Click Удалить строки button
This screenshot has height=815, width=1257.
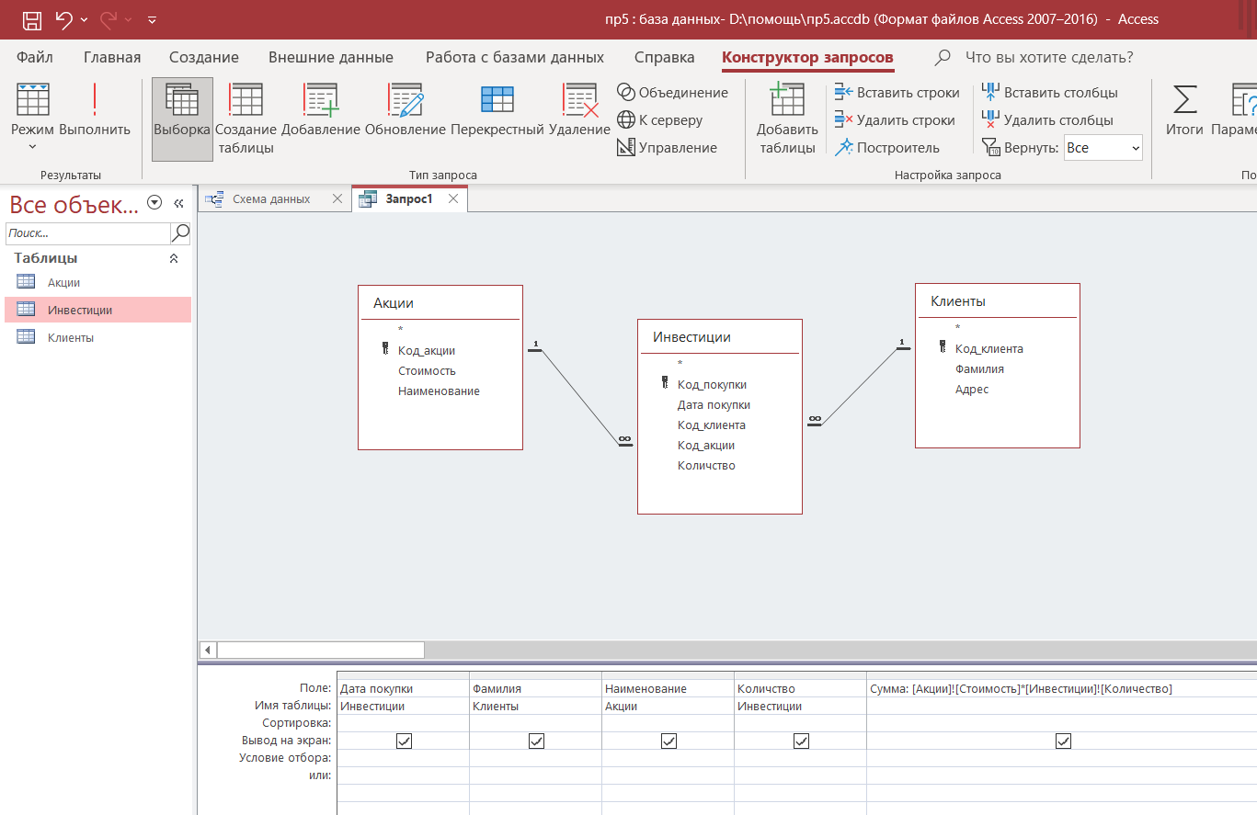(895, 119)
